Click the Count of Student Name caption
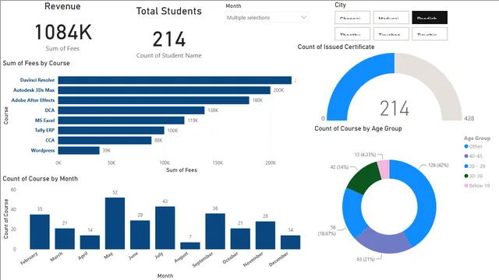Screen dimensions: 499x280 coord(169,55)
